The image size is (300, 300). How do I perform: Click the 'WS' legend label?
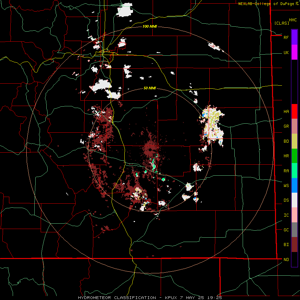pyautogui.click(x=286, y=186)
